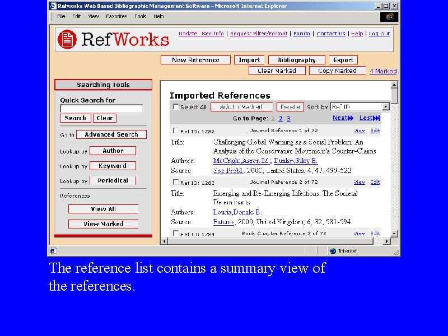Open author link McCright, Aaron M.
This screenshot has height=336, width=448.
(241, 161)
